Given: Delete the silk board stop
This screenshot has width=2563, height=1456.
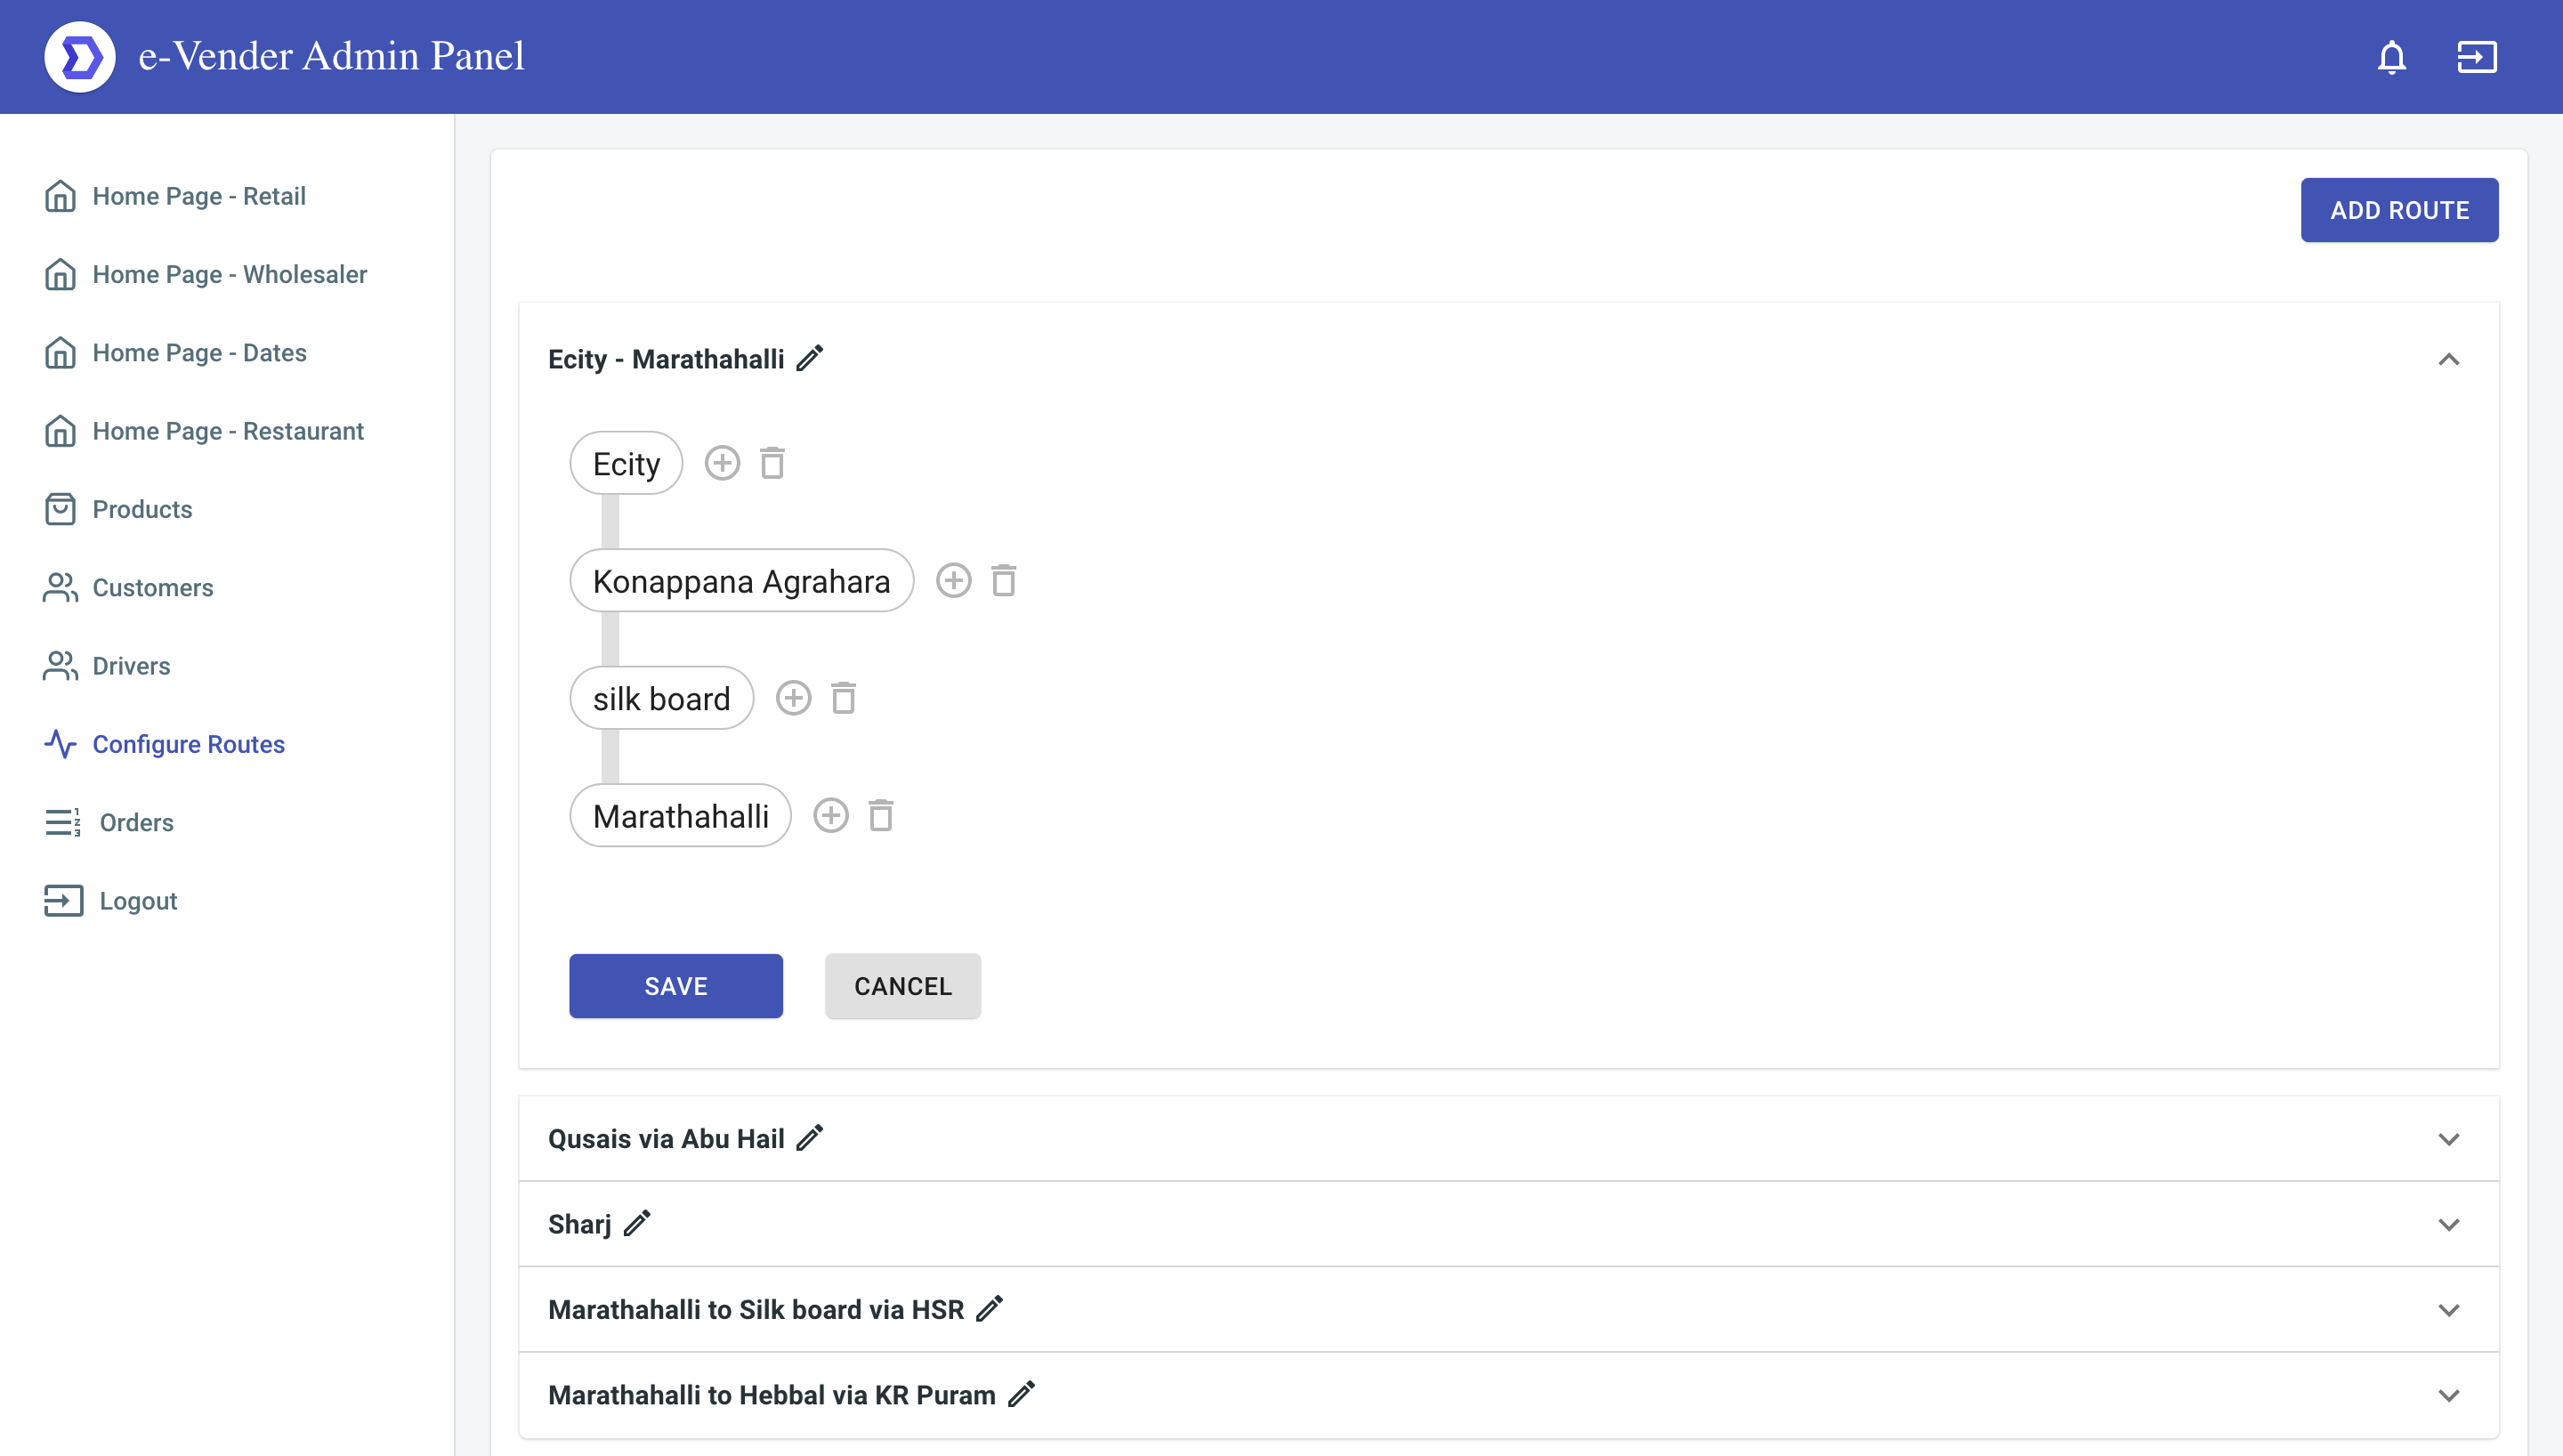Looking at the screenshot, I should point(844,698).
